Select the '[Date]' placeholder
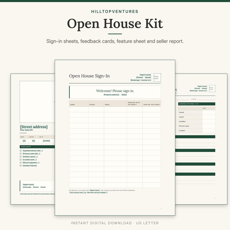The width and height of the screenshot is (230, 230). pyautogui.click(x=124, y=95)
